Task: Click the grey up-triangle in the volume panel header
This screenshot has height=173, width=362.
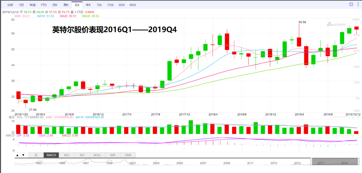Action: click(353, 117)
